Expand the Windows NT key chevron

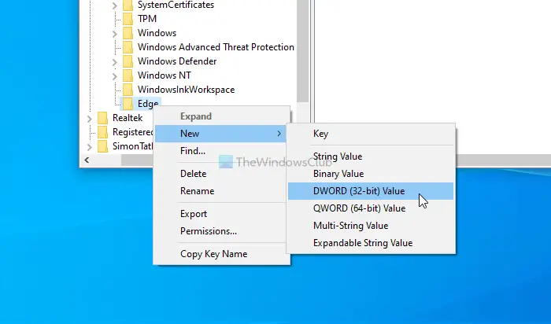tap(115, 76)
